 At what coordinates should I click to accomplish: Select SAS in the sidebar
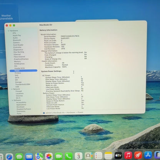pos(17,75)
